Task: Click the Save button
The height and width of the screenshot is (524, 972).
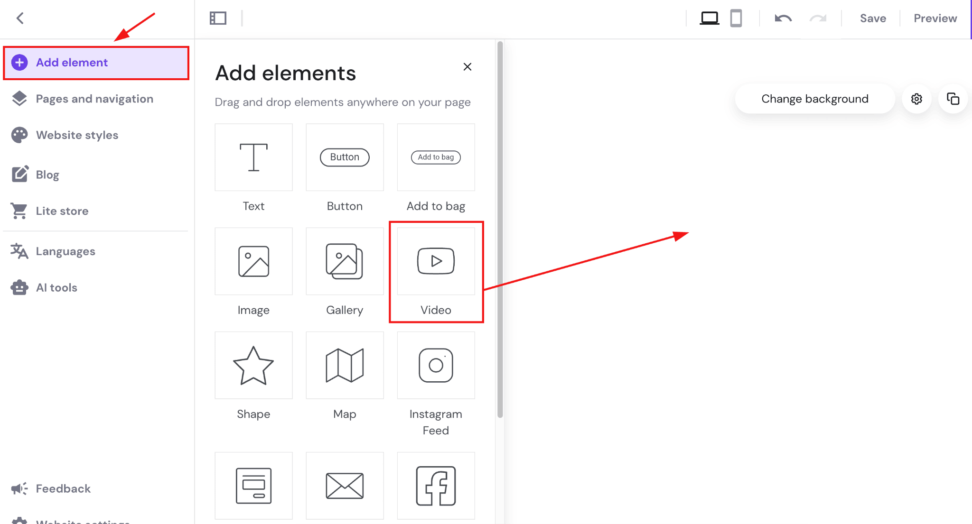Action: click(874, 18)
